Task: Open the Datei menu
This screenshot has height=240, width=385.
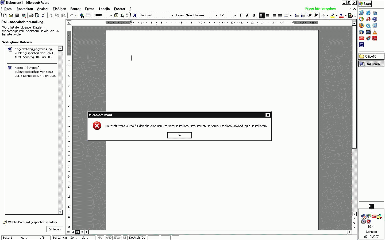Action: click(8, 9)
